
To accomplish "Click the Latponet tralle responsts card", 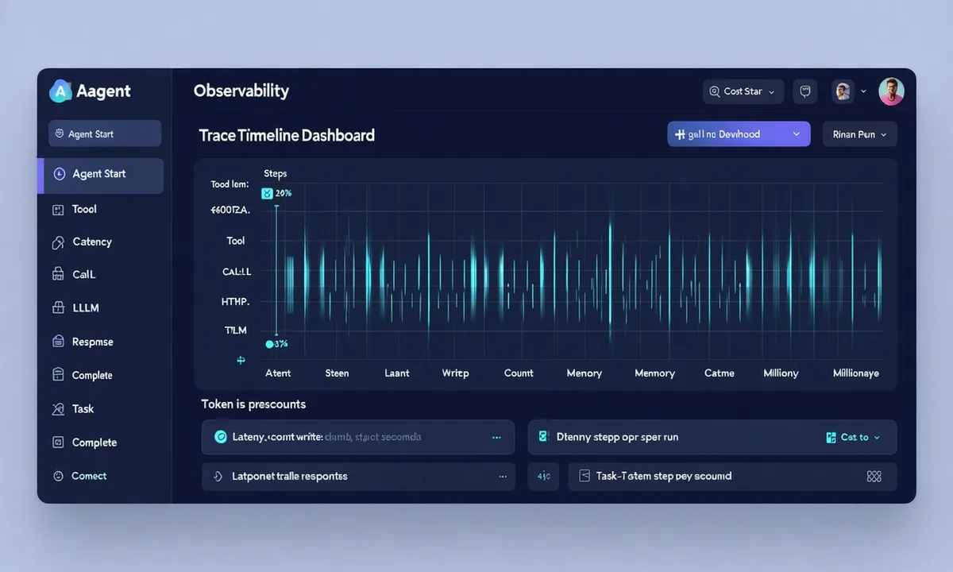I will point(358,477).
